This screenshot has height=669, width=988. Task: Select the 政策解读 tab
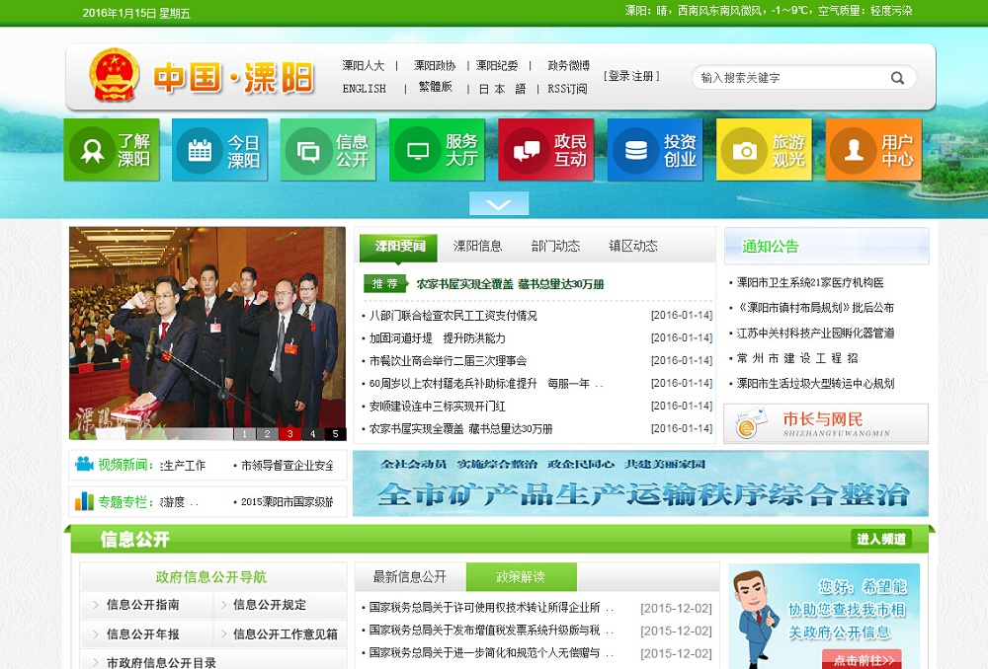click(521, 577)
